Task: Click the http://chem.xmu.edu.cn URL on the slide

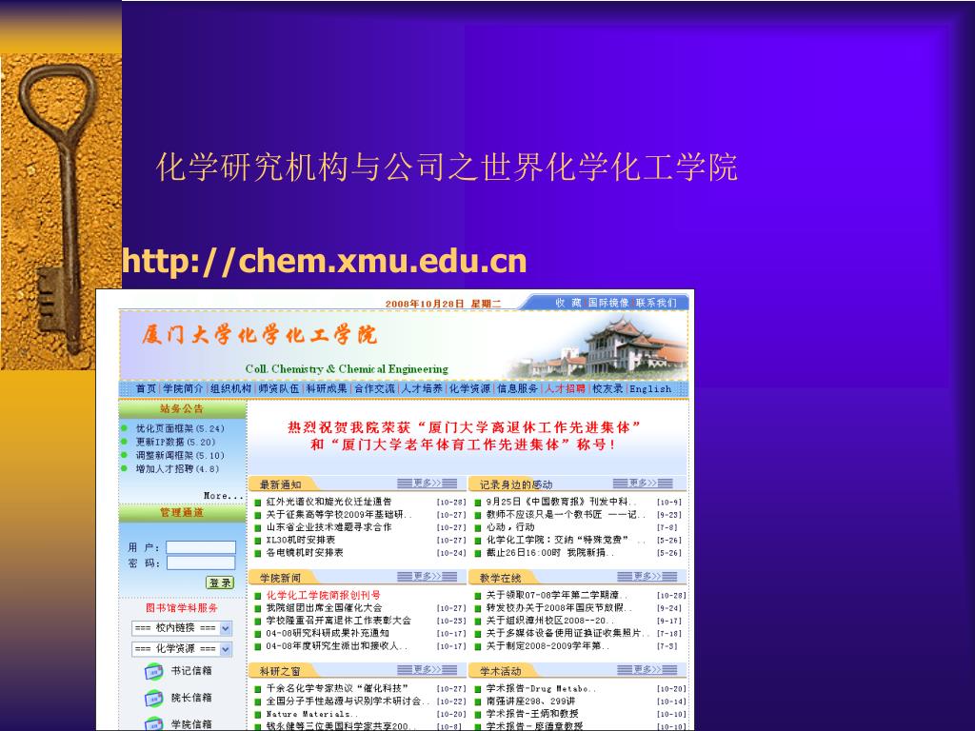Action: point(325,261)
